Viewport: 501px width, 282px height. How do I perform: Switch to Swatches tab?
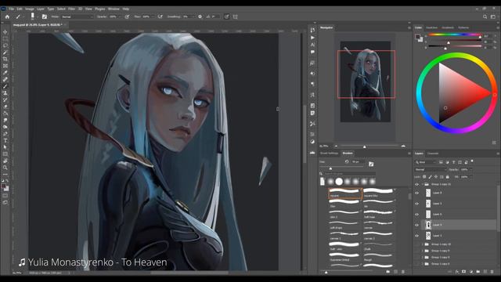431,28
